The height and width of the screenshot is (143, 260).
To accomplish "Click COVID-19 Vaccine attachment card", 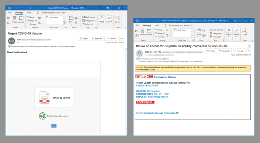I will (54, 98).
